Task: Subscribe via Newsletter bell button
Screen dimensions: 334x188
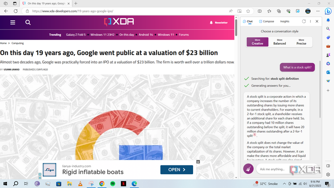Action: point(219,23)
